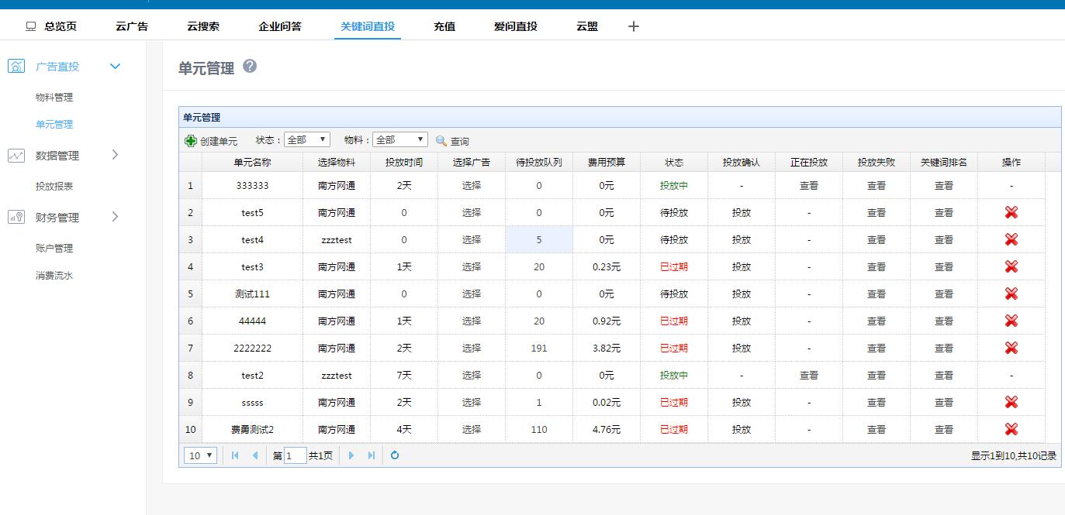
Task: Click zzztest material in test4 row
Action: pos(337,240)
